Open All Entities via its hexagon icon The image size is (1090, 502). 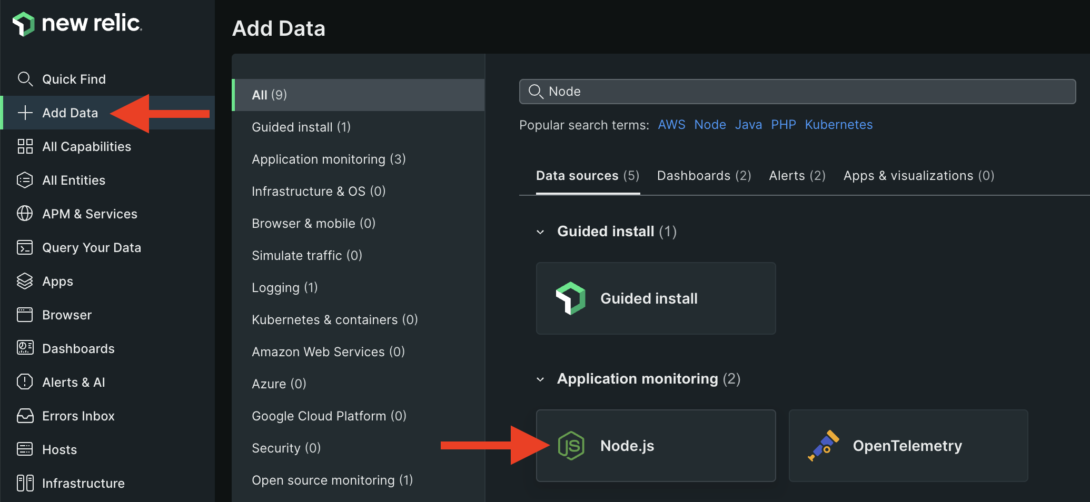(25, 180)
